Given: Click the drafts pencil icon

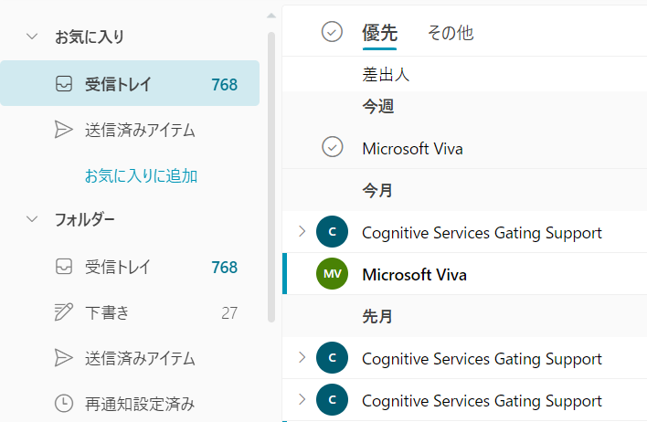Looking at the screenshot, I should 64,311.
